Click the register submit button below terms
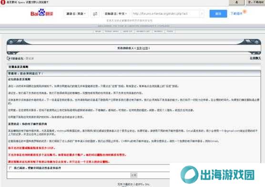This screenshot has height=187, width=265. pyautogui.click(x=134, y=175)
